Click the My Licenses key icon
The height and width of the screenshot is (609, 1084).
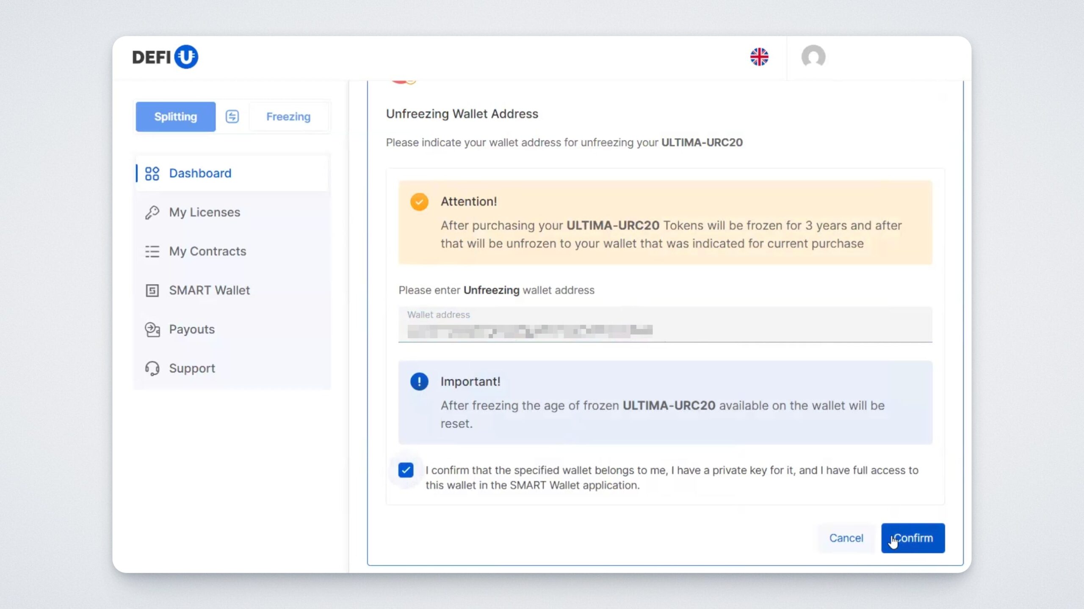pos(152,212)
